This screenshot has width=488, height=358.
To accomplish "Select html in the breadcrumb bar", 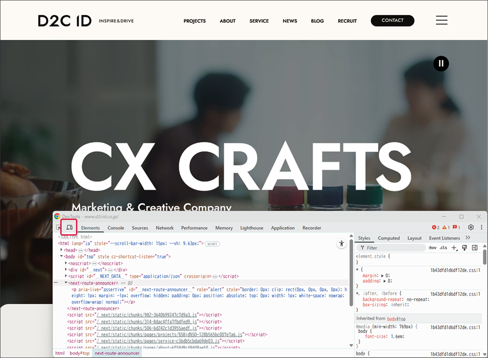I will click(x=60, y=353).
